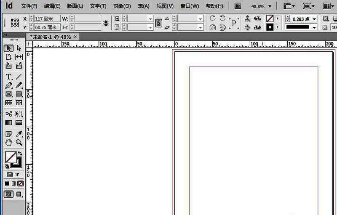337x215 pixels.
Task: Swap fill and stroke colors
Action: (20, 154)
